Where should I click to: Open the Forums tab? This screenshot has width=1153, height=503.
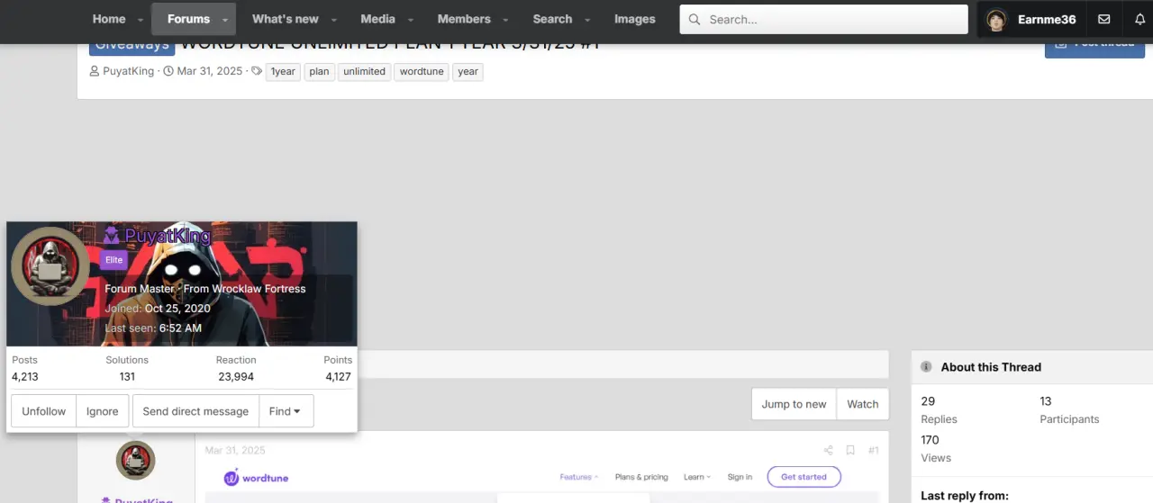click(x=188, y=19)
